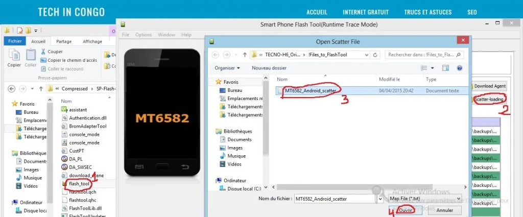The image size is (523, 217).
Task: Click the blue help icon
Action: (x=460, y=68)
